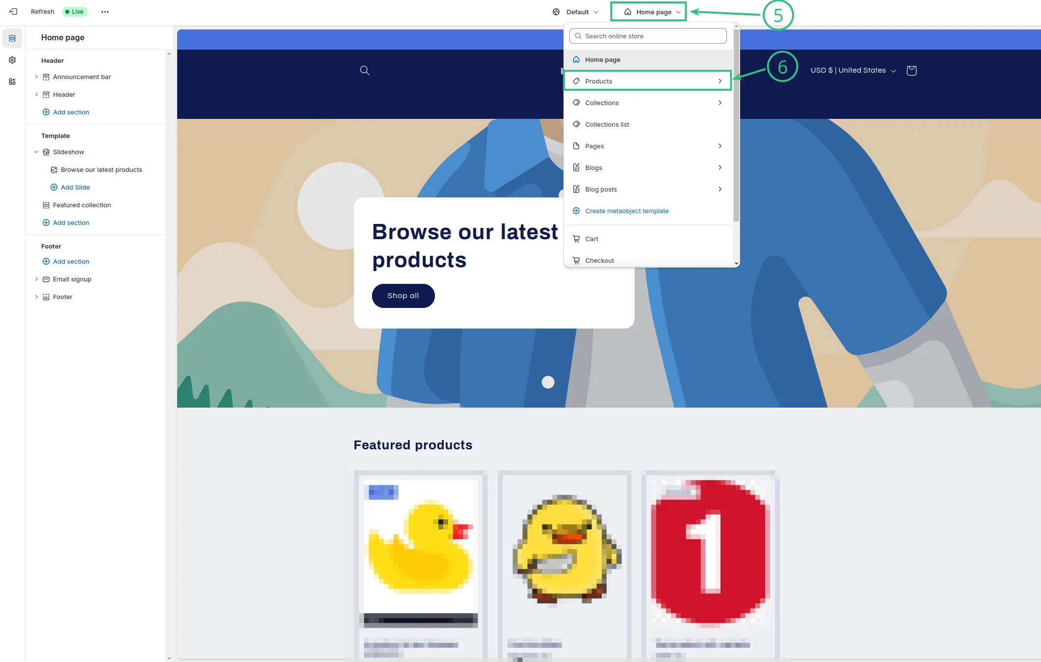Click Add Slide under Slideshow
1041x662 pixels.
[x=70, y=188]
